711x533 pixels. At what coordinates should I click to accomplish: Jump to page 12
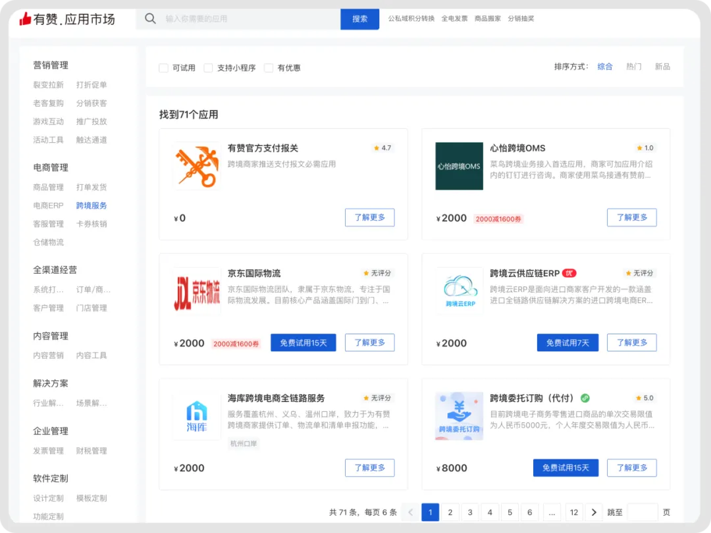coord(574,512)
